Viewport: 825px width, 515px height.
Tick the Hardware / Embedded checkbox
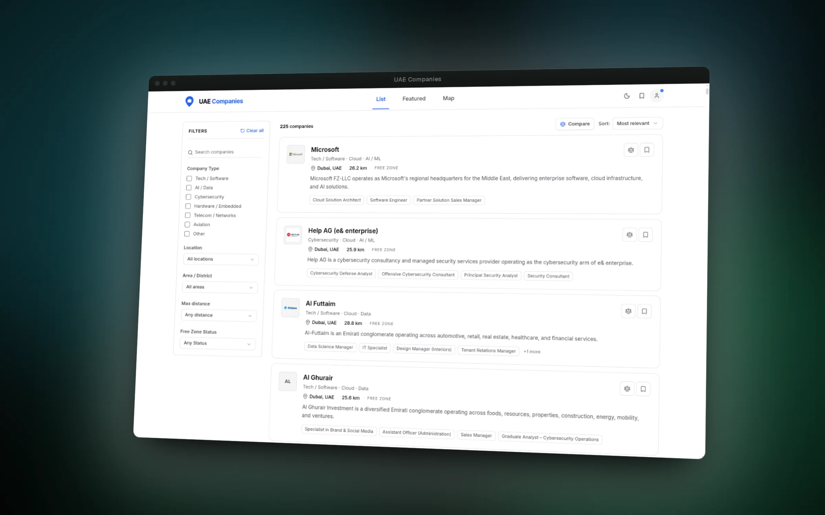[188, 206]
